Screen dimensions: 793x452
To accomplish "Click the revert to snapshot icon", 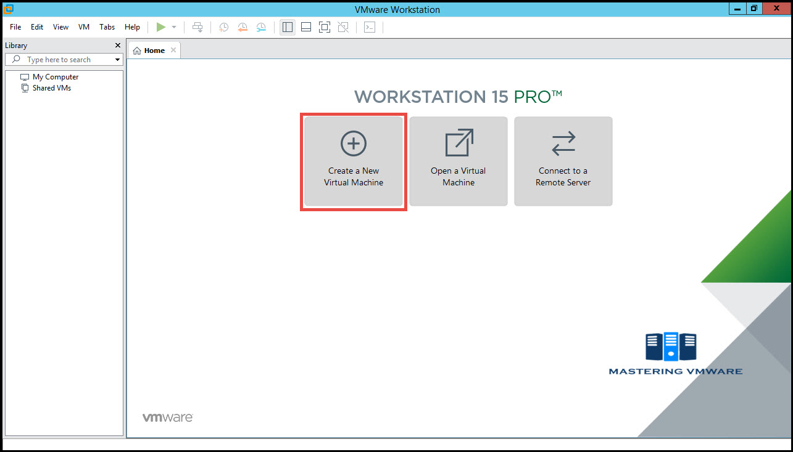I will 243,27.
